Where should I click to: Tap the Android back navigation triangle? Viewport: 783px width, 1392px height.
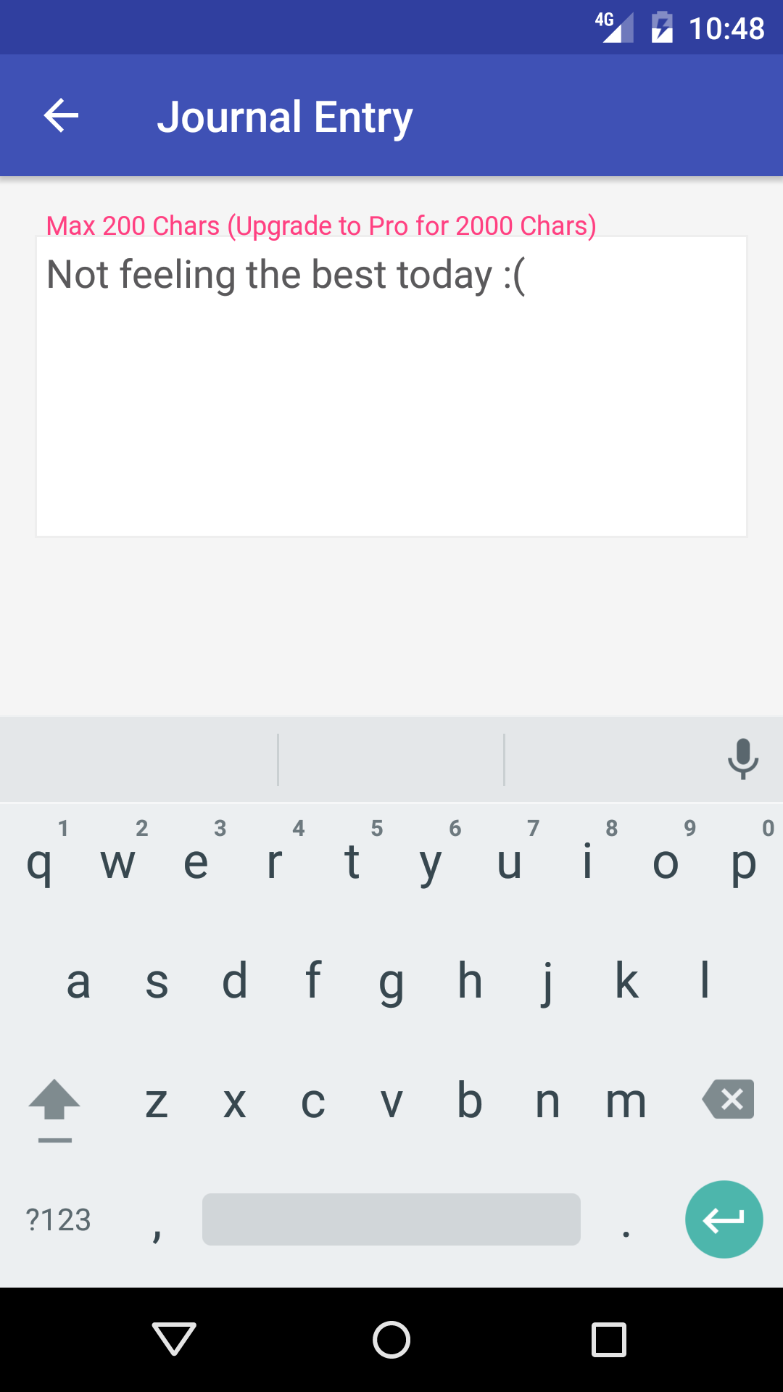(174, 1339)
